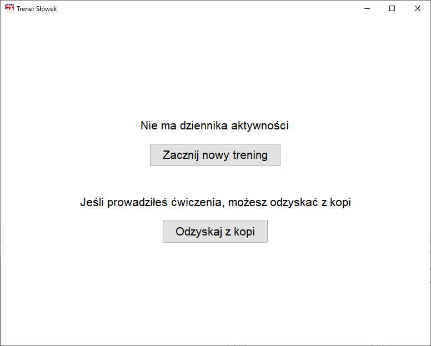
Task: Click the 'Nie ma dziennika aktywności' message
Action: tap(215, 126)
